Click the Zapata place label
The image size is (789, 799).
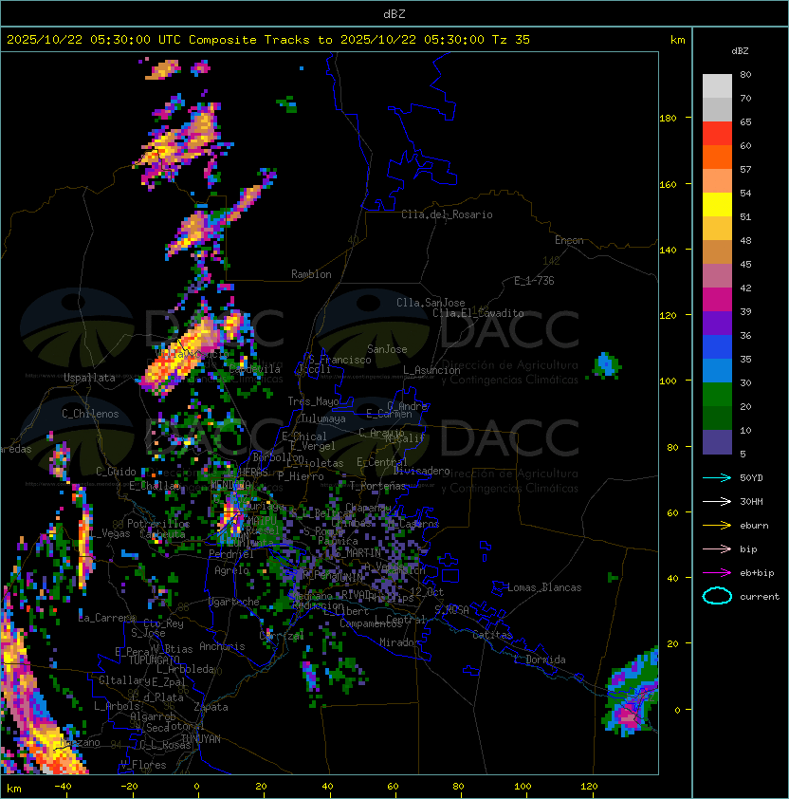211,707
